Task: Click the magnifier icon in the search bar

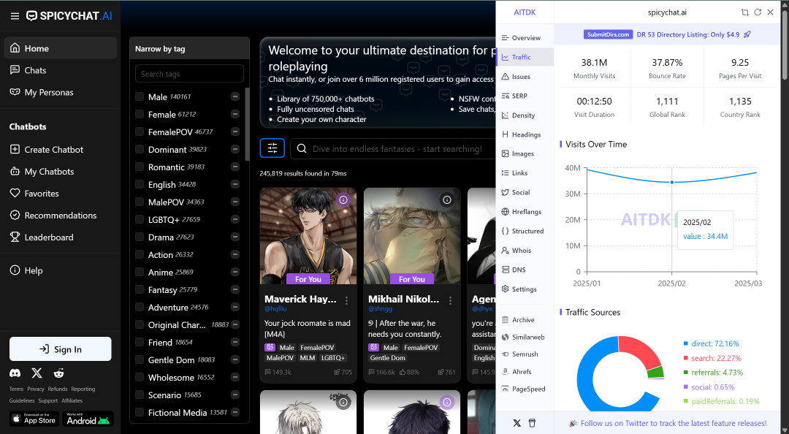Action: coord(302,148)
